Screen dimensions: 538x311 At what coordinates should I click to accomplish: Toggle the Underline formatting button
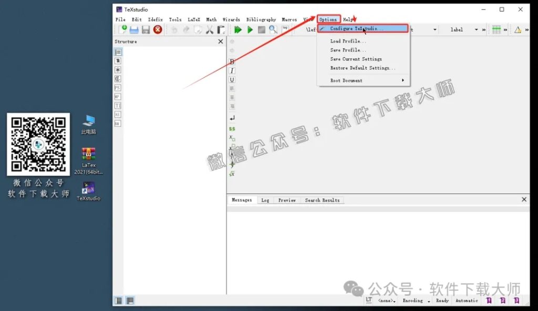click(x=232, y=80)
